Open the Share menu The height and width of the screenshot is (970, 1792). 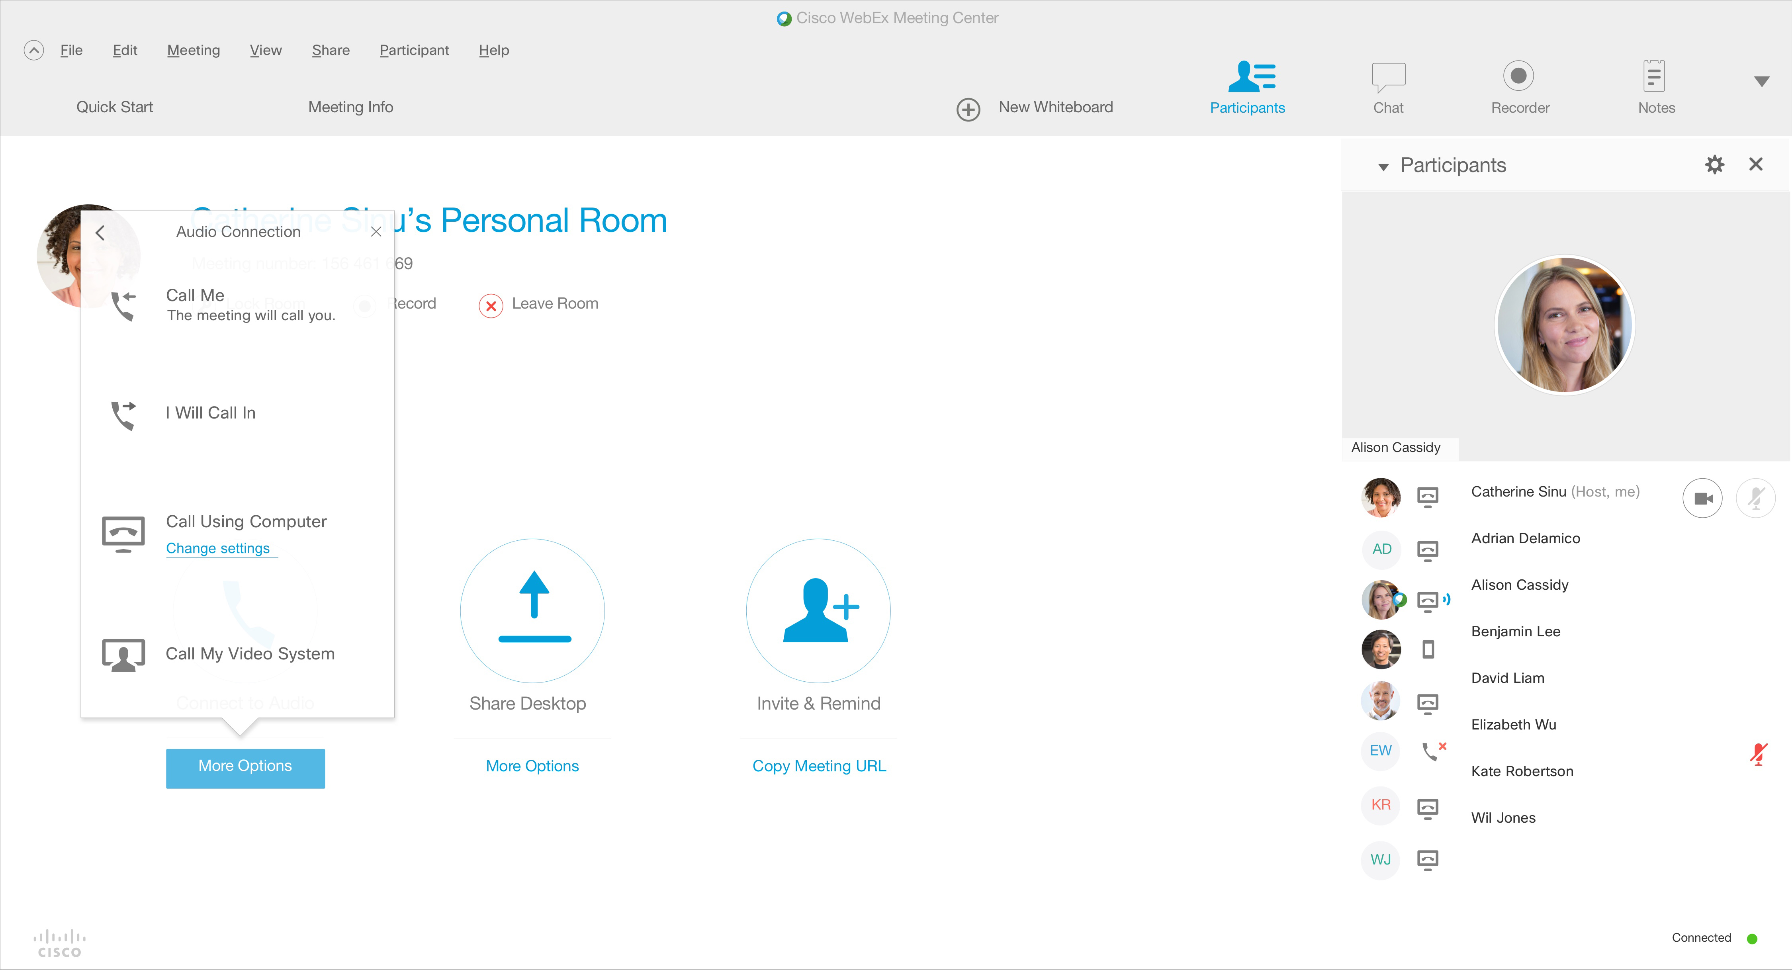331,49
